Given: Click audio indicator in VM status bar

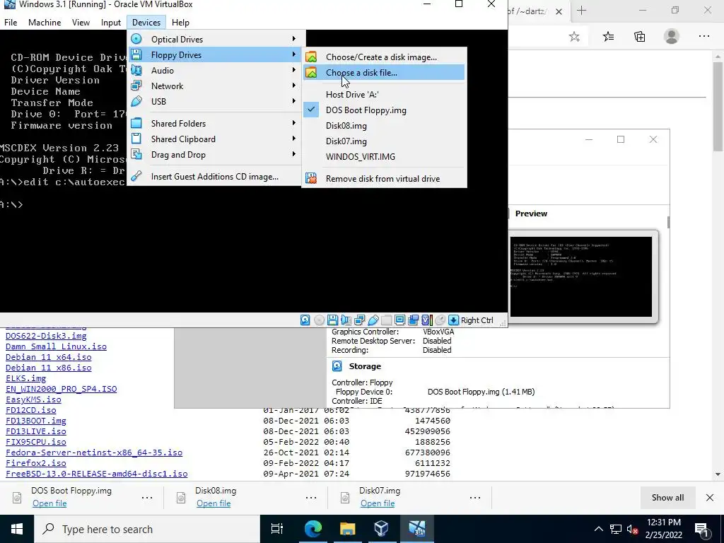Looking at the screenshot, I should tap(346, 320).
